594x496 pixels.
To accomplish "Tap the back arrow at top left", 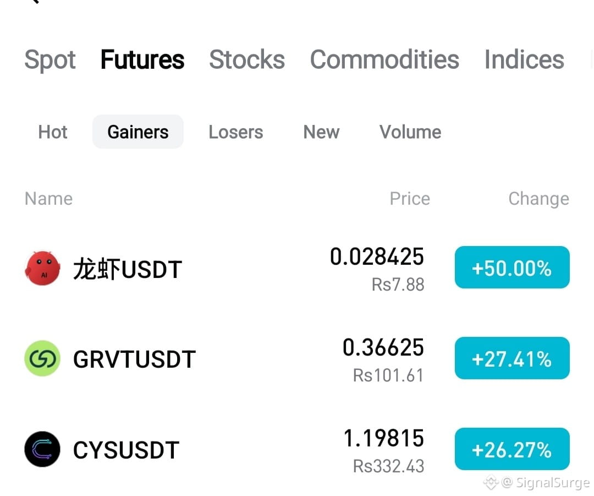I will click(x=35, y=1).
